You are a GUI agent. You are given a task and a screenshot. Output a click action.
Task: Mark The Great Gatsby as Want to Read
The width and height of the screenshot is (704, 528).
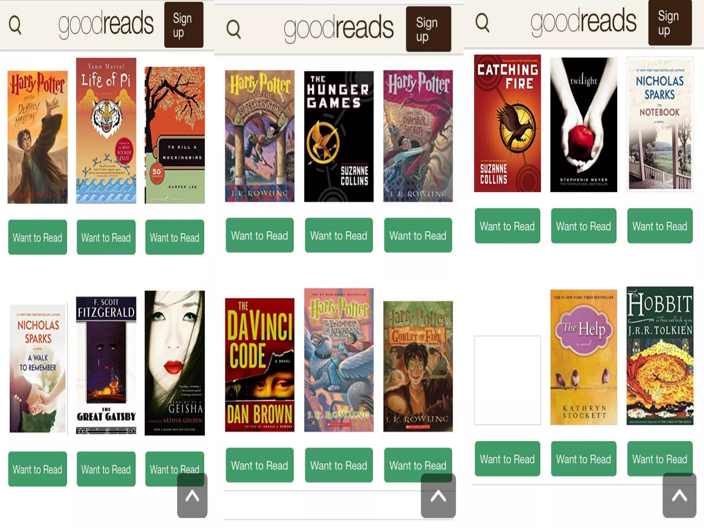tap(106, 469)
